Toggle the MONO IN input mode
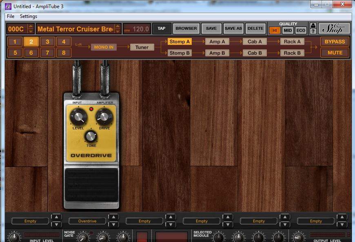Screen dimensions: 355x242 tap(104, 47)
